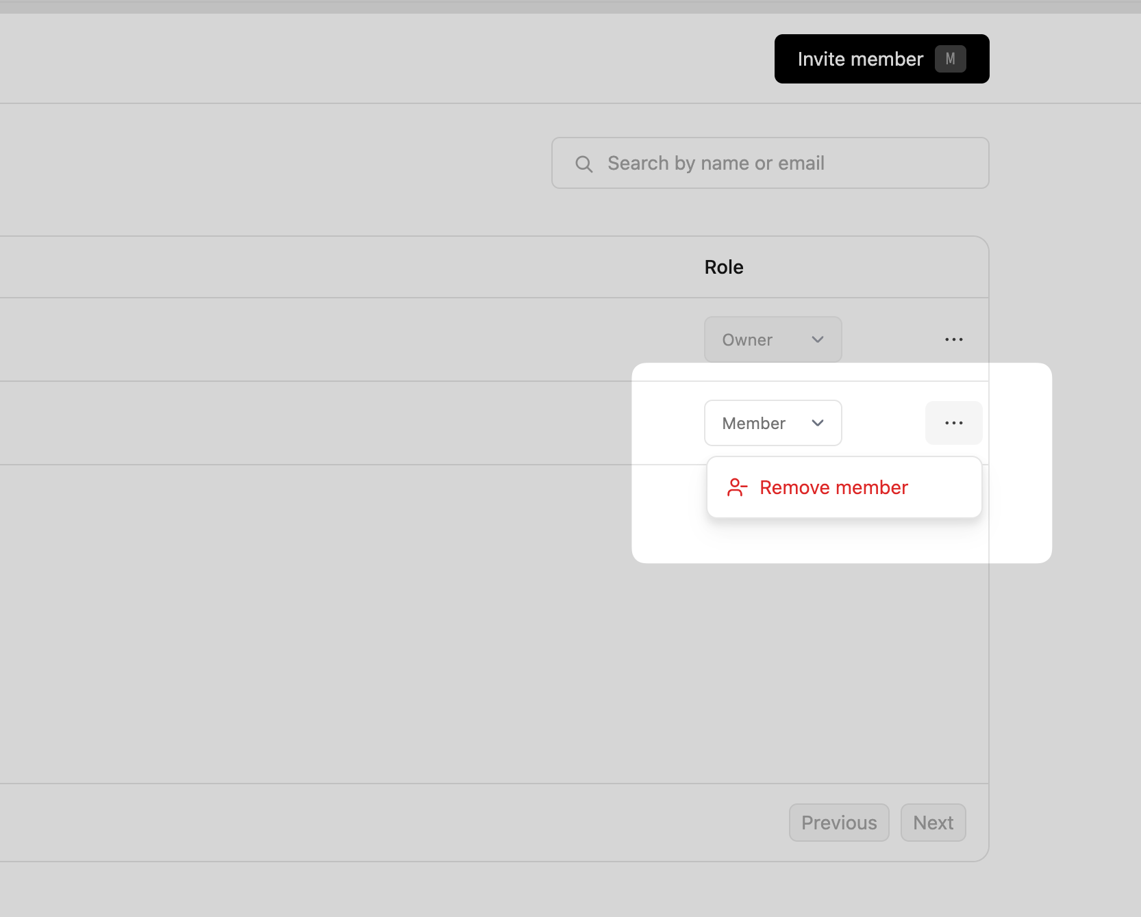The height and width of the screenshot is (917, 1141).
Task: Click the Invite member button
Action: (x=881, y=59)
